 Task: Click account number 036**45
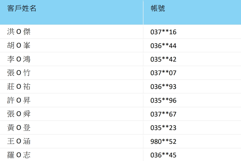tap(163, 156)
